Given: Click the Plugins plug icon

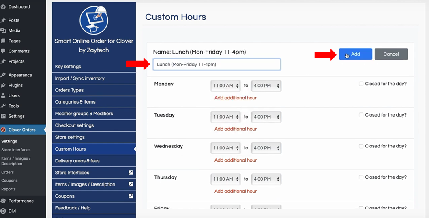Looking at the screenshot, I should pyautogui.click(x=3, y=85).
